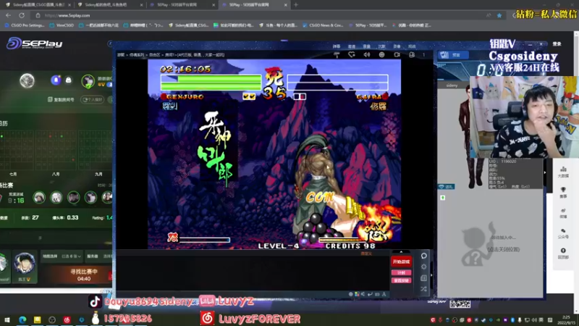Click 复制房间号 copy room number
Image resolution: width=579 pixels, height=326 pixels.
[x=61, y=100]
